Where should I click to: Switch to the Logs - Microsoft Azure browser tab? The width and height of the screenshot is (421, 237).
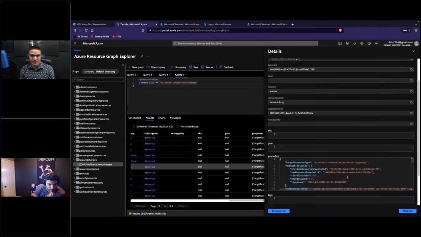tap(219, 24)
